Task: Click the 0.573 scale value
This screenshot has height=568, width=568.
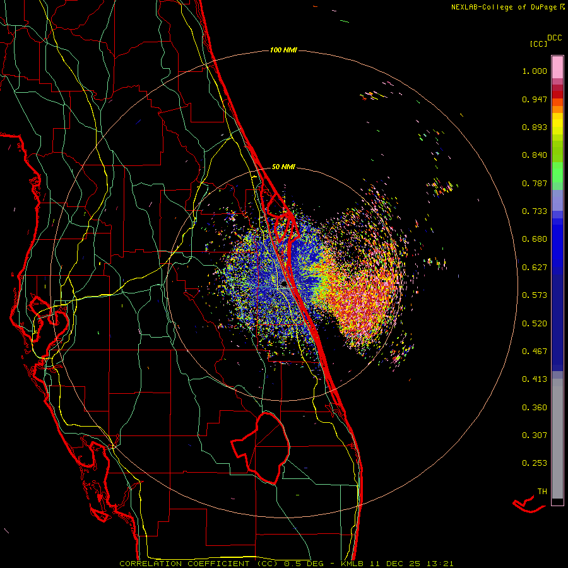Action: point(535,295)
